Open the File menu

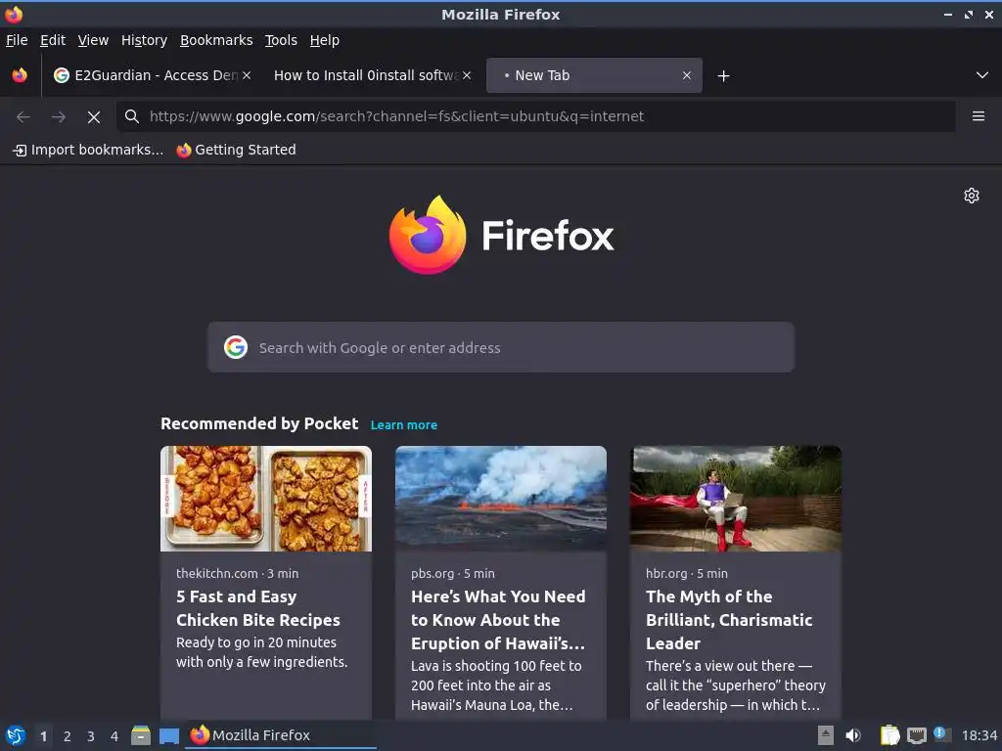17,40
